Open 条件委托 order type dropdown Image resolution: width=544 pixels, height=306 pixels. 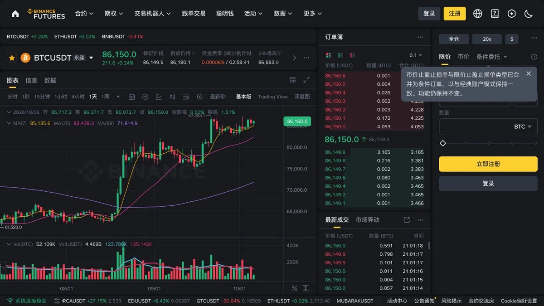[x=492, y=57]
